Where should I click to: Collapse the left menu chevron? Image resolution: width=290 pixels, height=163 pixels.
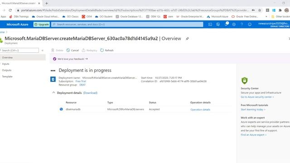[42, 50]
